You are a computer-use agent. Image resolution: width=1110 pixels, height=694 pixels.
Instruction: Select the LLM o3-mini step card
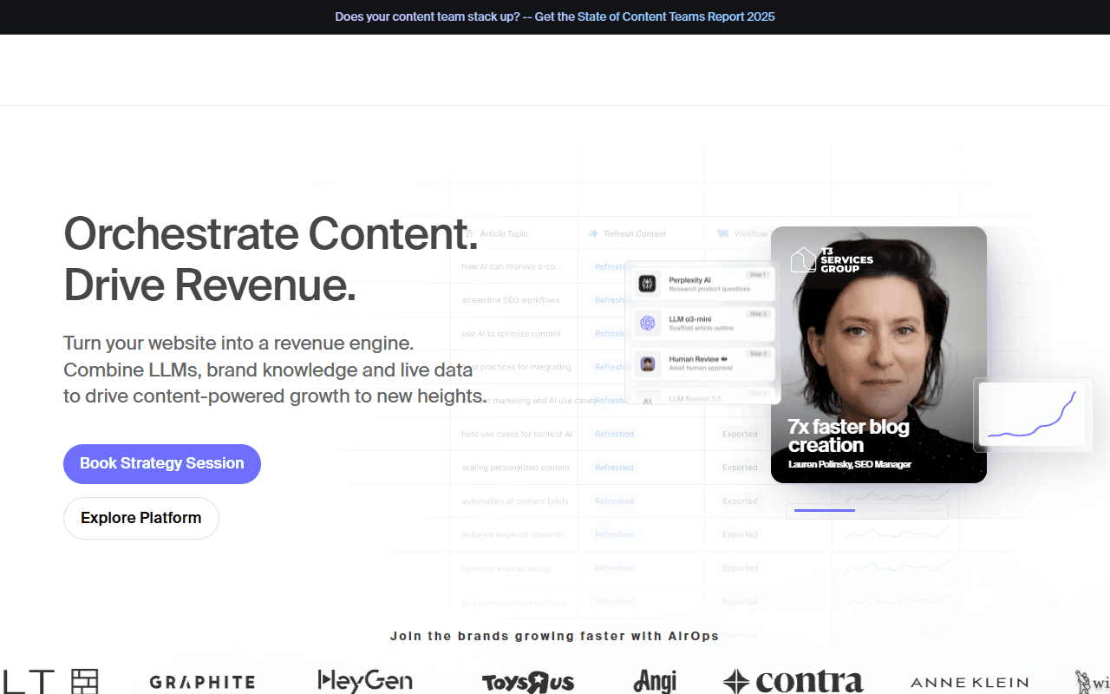703,324
